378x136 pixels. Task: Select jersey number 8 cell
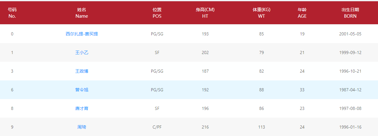pos(12,108)
